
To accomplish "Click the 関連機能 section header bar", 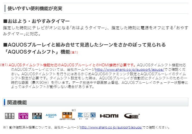I will [x=95, y=102].
